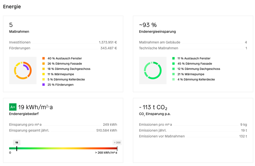Screen dimensions: 255x166
Task: Click the orange swatch for 40 % Austausch Fenster
Action: 44,58
